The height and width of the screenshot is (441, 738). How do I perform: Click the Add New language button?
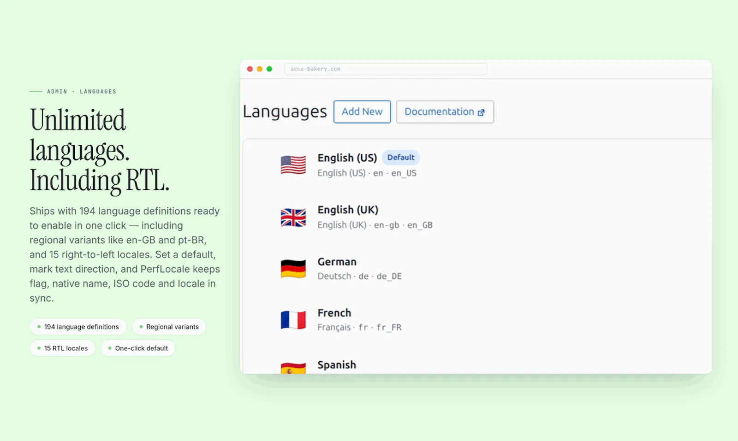coord(362,112)
